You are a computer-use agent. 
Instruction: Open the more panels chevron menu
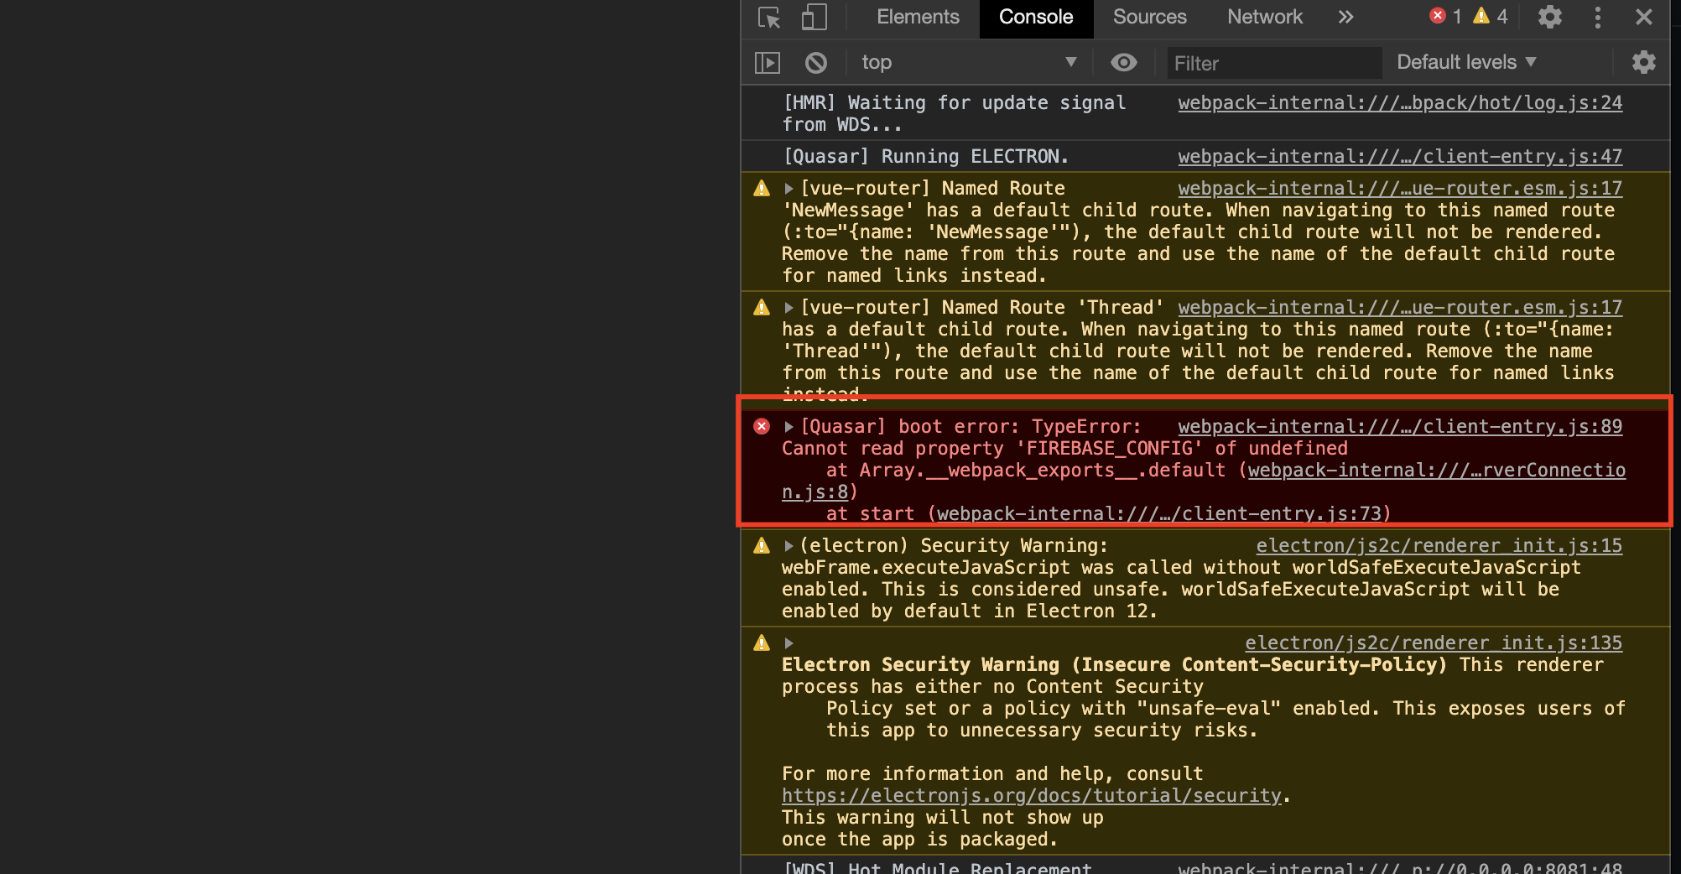tap(1345, 17)
